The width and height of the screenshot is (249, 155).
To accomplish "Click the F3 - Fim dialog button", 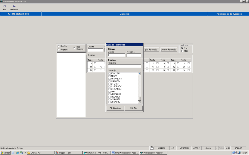I will [x=134, y=108].
